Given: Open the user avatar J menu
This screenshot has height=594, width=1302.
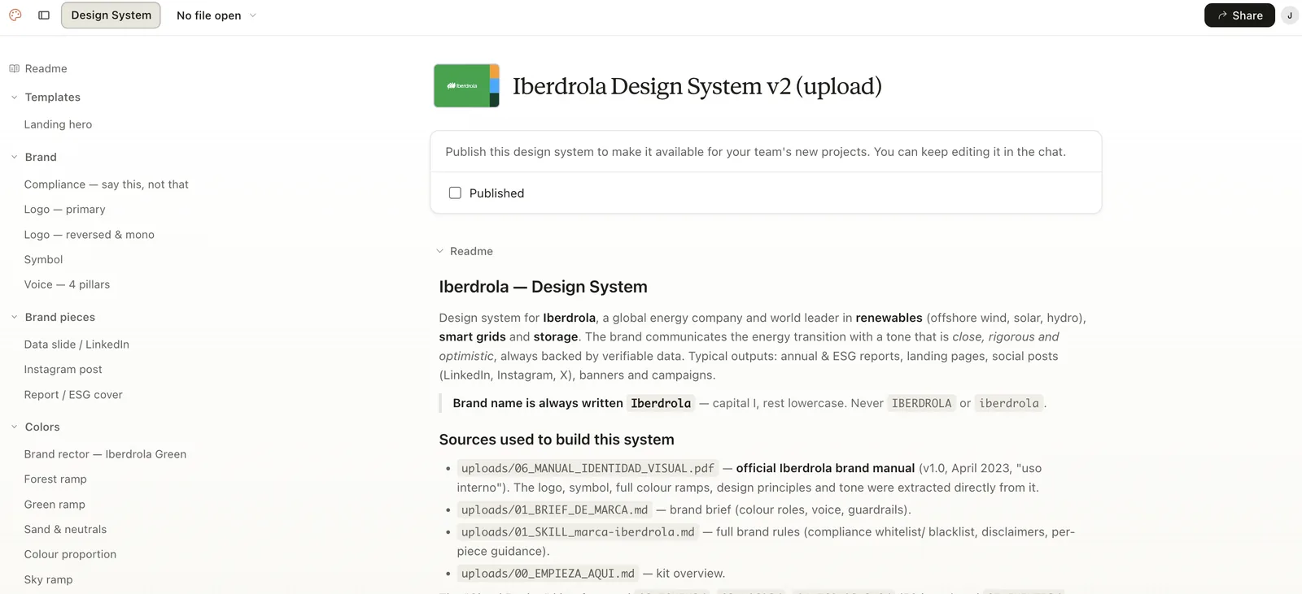Looking at the screenshot, I should click(x=1290, y=15).
